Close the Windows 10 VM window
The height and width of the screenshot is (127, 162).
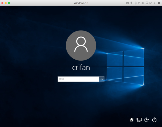(2, 3)
